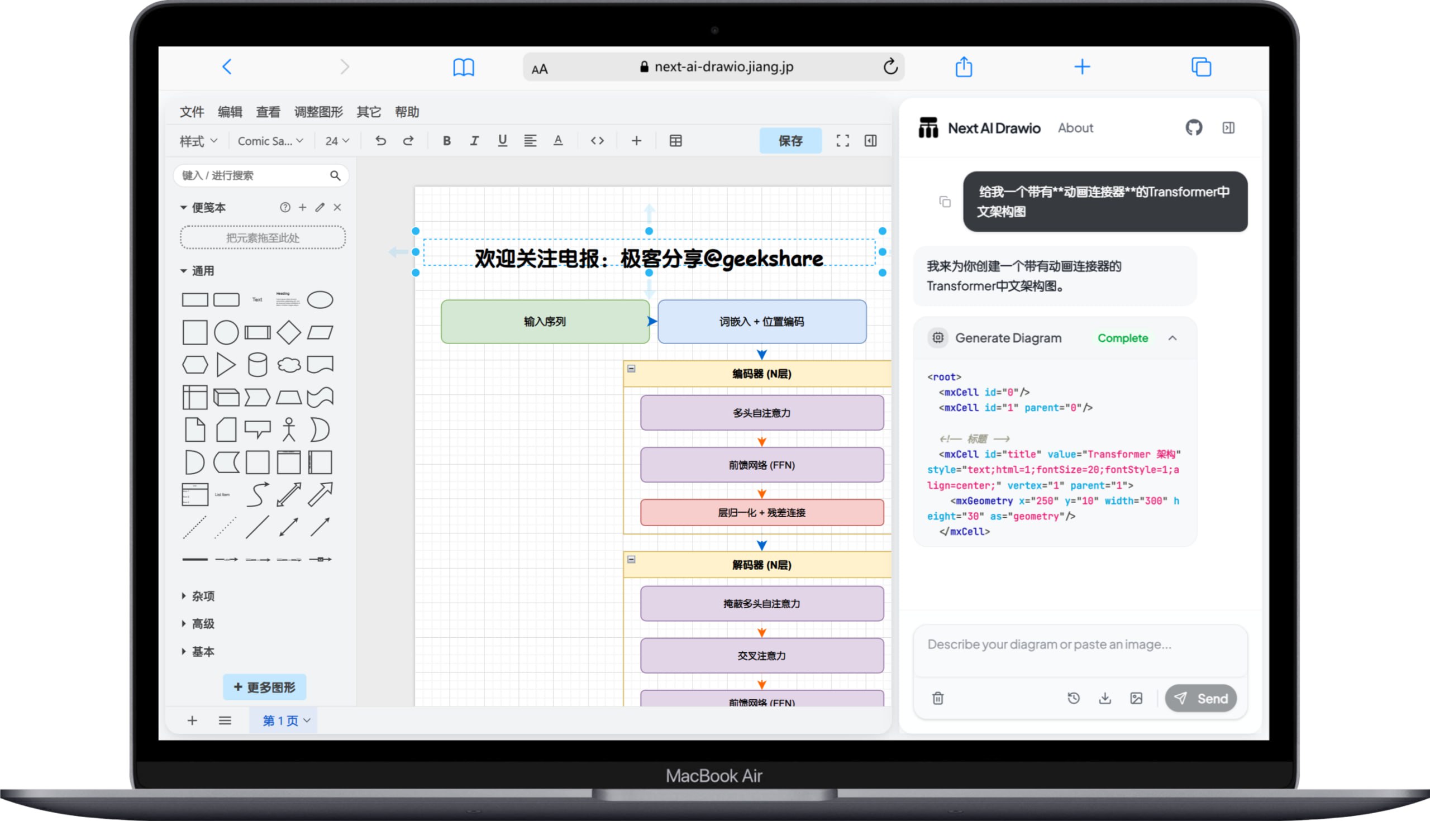The height and width of the screenshot is (821, 1430).
Task: Enter fullscreen mode in editor
Action: pos(842,140)
